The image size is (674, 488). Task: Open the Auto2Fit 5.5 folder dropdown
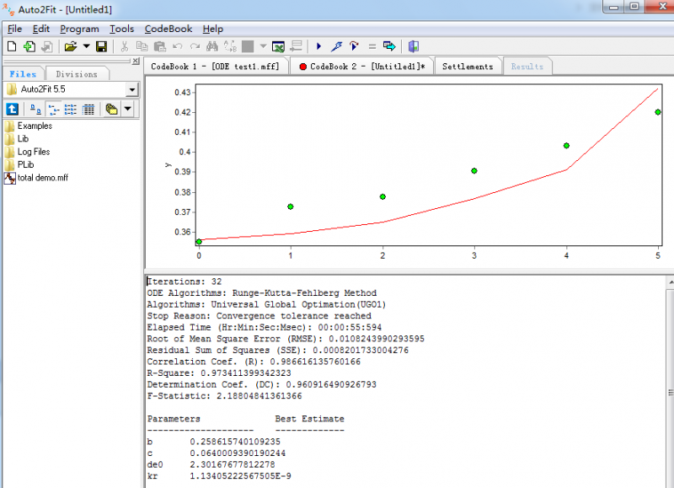pyautogui.click(x=132, y=89)
